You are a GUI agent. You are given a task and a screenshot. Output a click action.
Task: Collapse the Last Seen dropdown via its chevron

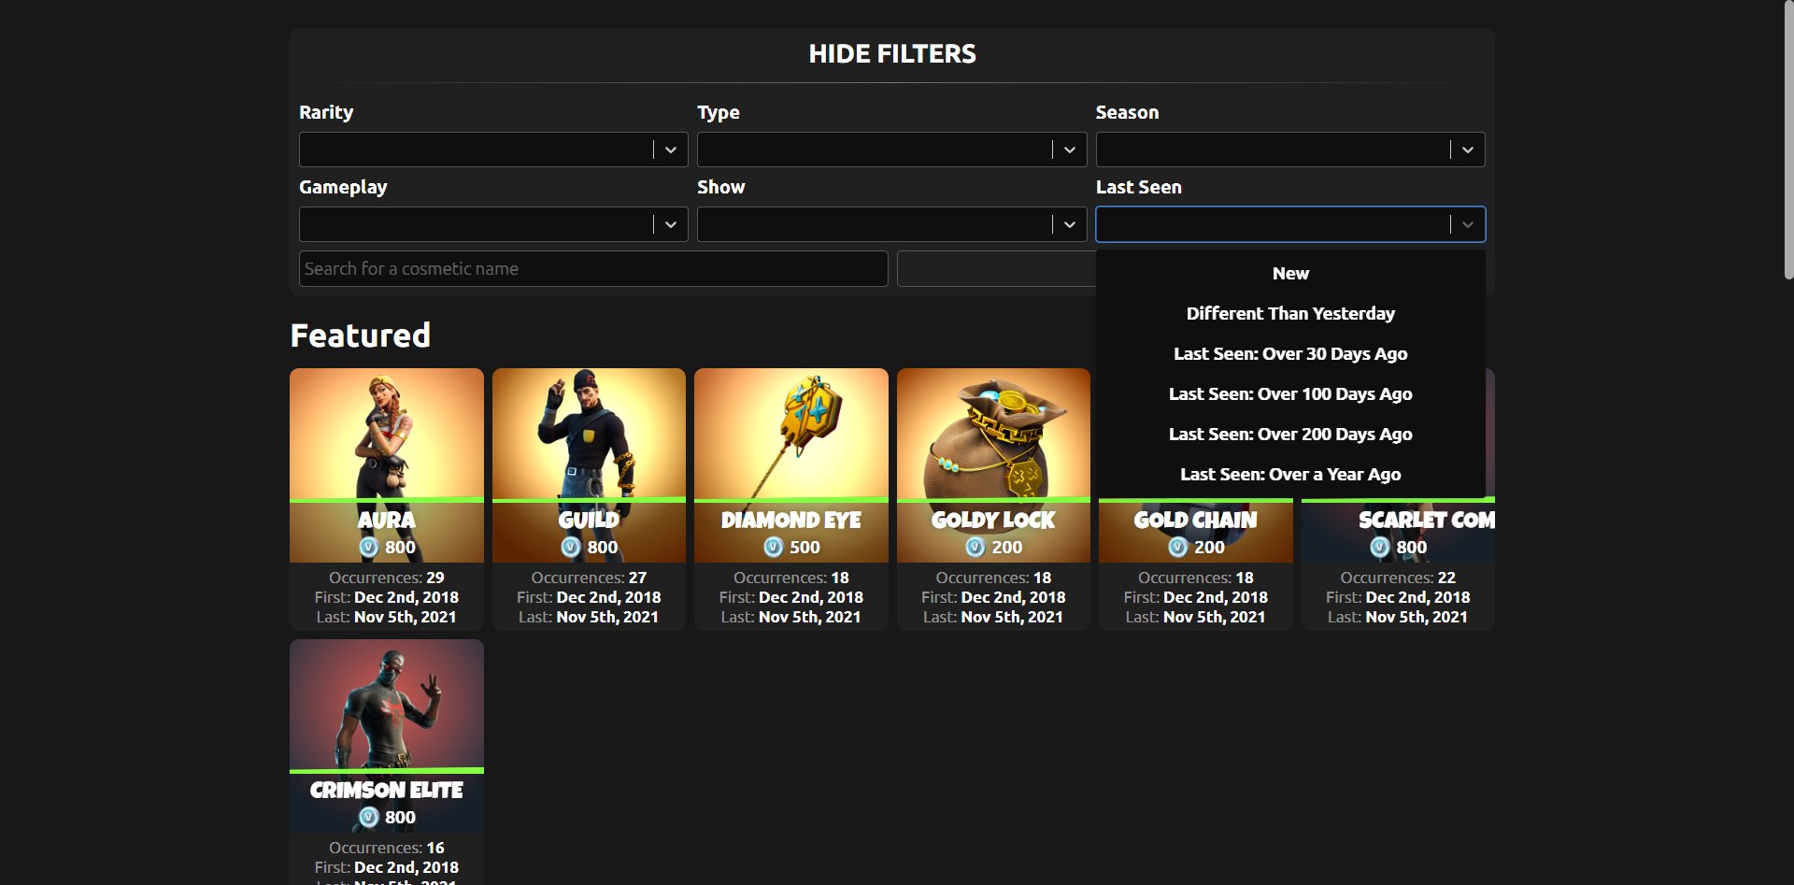[1468, 224]
